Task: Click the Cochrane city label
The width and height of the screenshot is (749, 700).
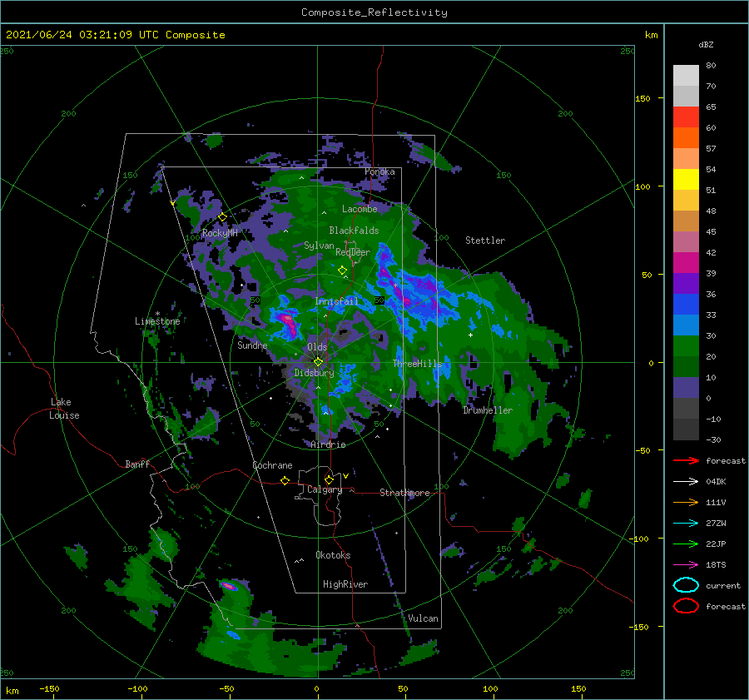Action: [272, 465]
